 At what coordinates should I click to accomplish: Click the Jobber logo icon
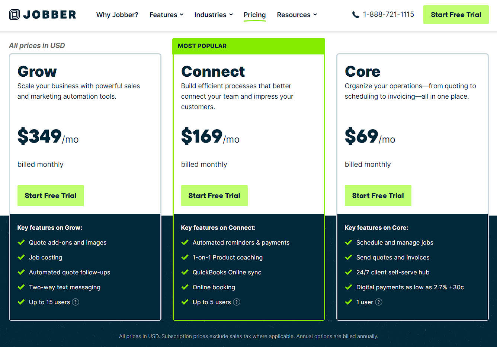(15, 15)
